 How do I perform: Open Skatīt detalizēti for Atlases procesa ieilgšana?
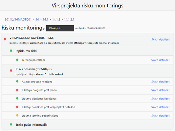point(161,82)
